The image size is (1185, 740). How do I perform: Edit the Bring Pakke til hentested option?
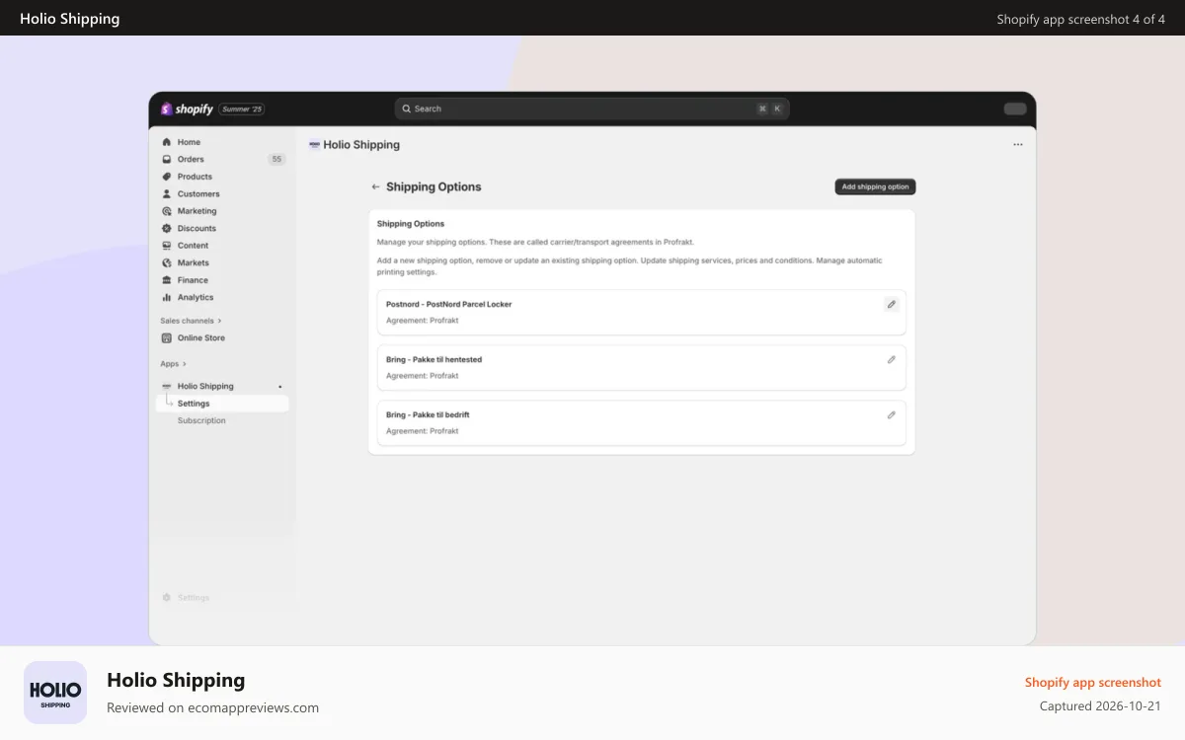[x=891, y=360]
